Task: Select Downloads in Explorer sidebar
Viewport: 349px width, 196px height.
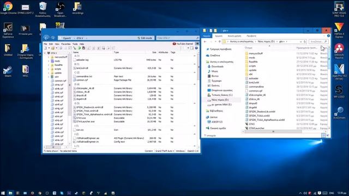Action: [217, 66]
